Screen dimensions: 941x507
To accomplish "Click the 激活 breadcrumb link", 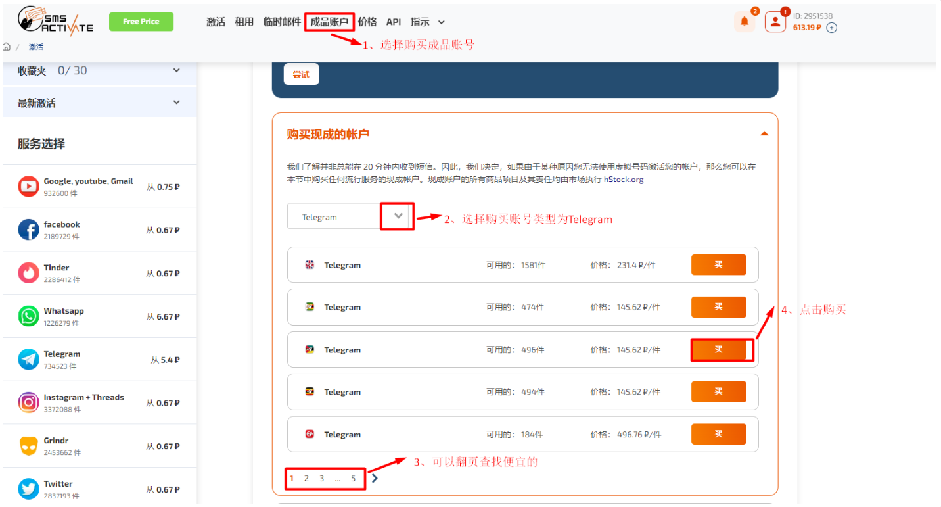I will click(35, 47).
